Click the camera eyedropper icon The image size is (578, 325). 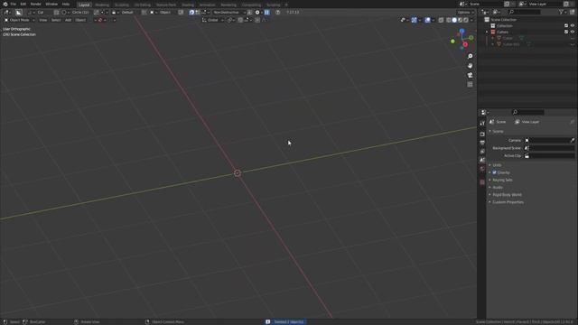572,141
